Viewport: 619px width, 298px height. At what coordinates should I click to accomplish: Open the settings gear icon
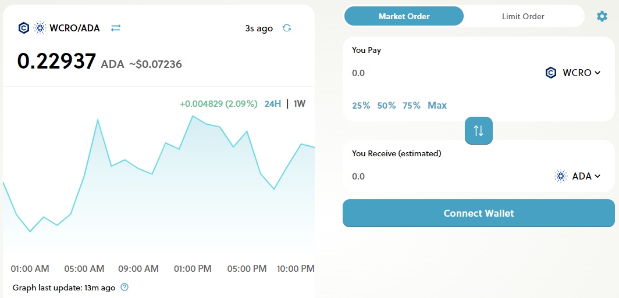point(602,16)
